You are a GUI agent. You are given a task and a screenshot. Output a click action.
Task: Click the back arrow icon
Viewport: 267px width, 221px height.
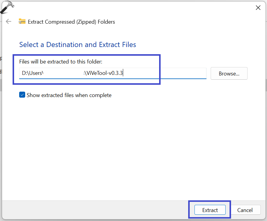coord(9,22)
